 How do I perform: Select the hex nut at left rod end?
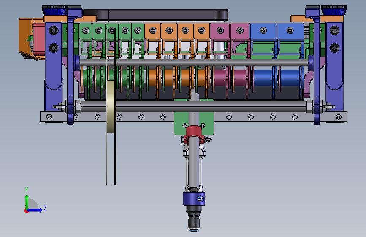[x=78, y=106]
